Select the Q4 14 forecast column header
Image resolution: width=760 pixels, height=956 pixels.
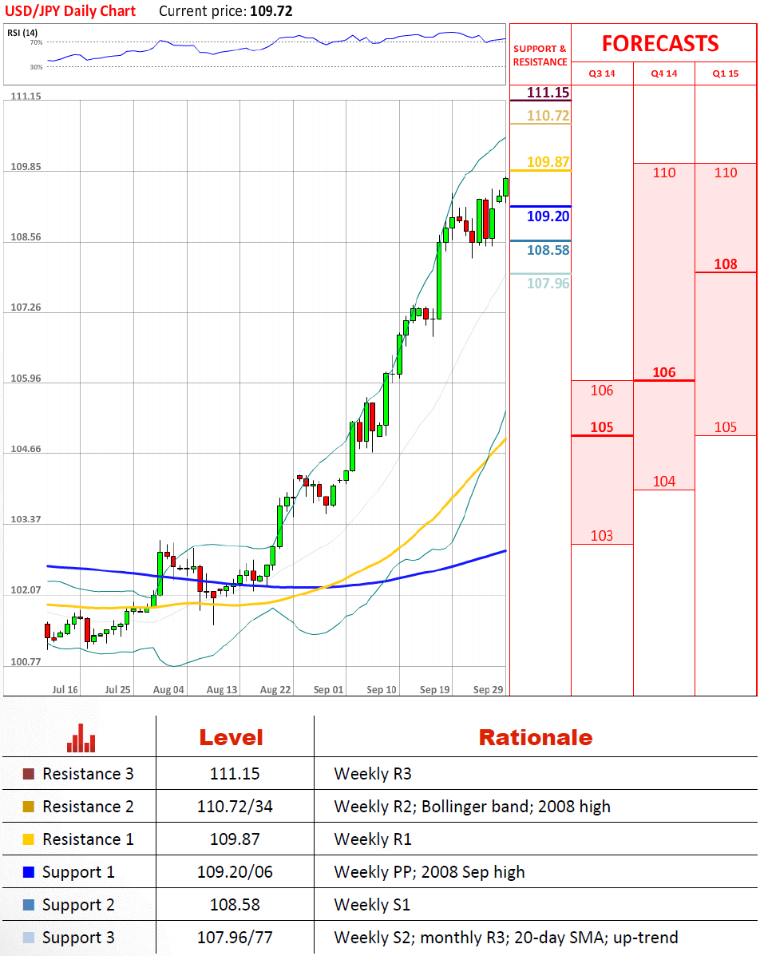pyautogui.click(x=663, y=73)
